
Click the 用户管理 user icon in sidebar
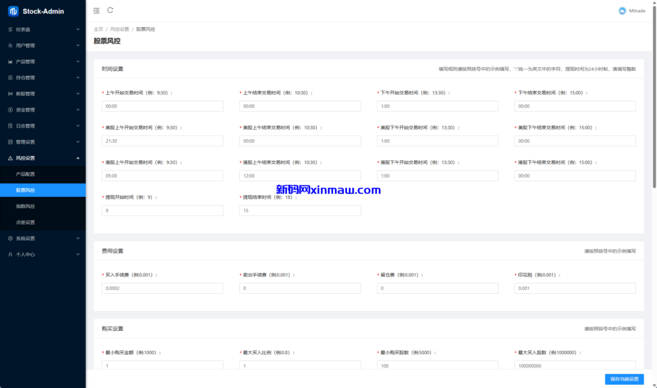pos(10,46)
